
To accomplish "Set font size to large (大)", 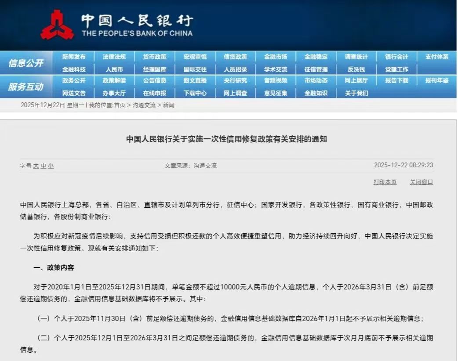I will click(x=36, y=166).
